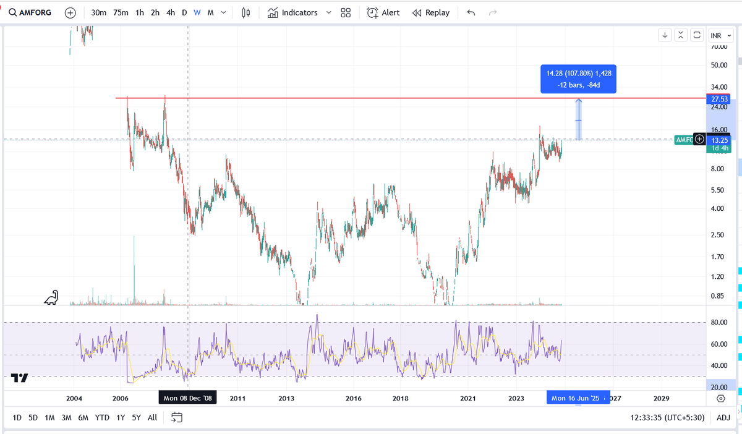Select the W weekly interval

tap(197, 12)
